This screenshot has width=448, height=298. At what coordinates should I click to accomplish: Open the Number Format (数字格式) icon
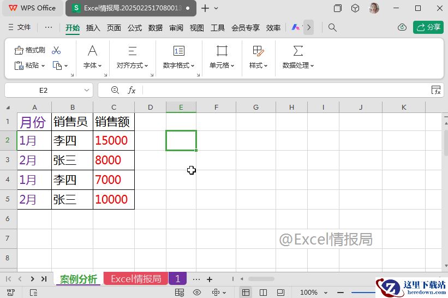pyautogui.click(x=179, y=51)
